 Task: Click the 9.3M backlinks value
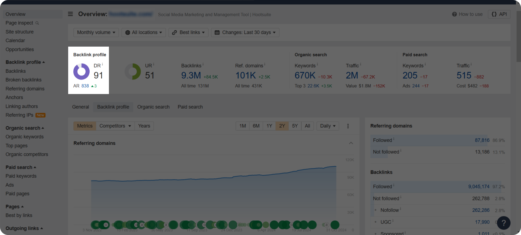click(191, 76)
